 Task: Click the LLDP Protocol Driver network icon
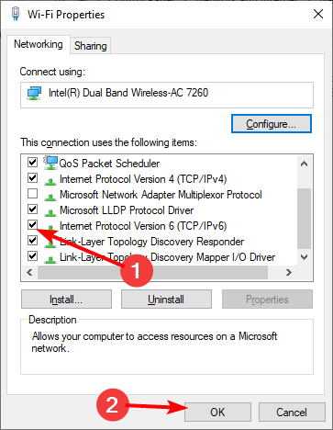pyautogui.click(x=50, y=212)
